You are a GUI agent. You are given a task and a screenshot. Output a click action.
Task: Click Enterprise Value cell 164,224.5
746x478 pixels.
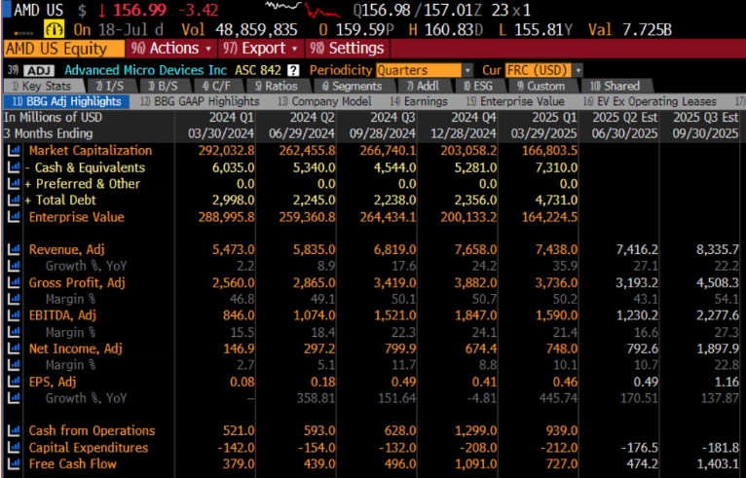pyautogui.click(x=549, y=217)
